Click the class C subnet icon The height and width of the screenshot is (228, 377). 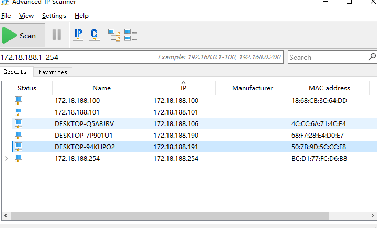(94, 35)
